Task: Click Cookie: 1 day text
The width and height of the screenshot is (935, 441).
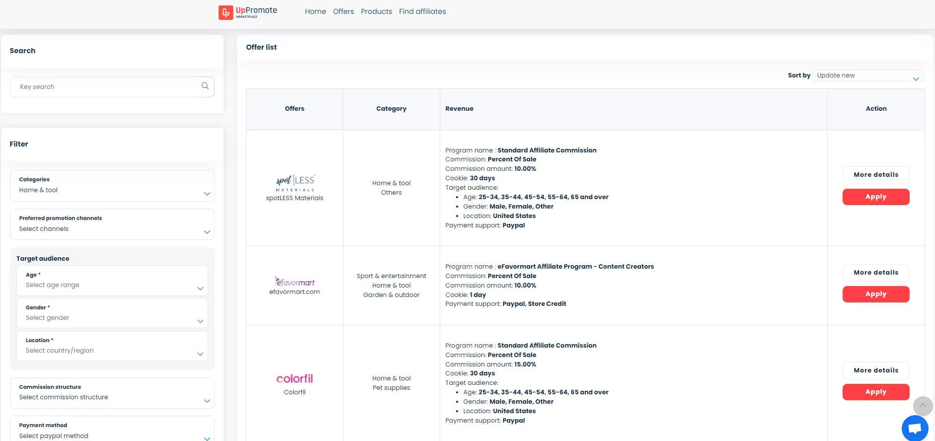Action: [x=466, y=295]
